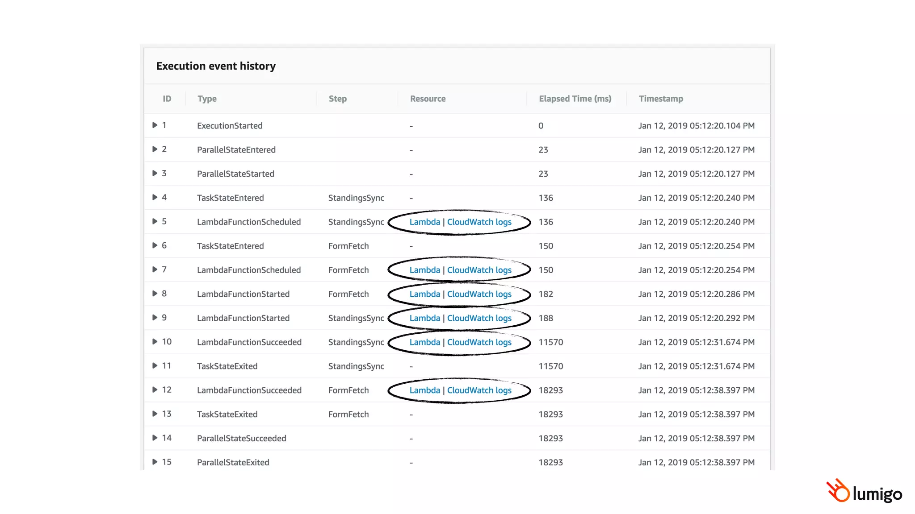This screenshot has height=514, width=915.
Task: View CloudWatch logs for event 10
Action: (x=479, y=342)
